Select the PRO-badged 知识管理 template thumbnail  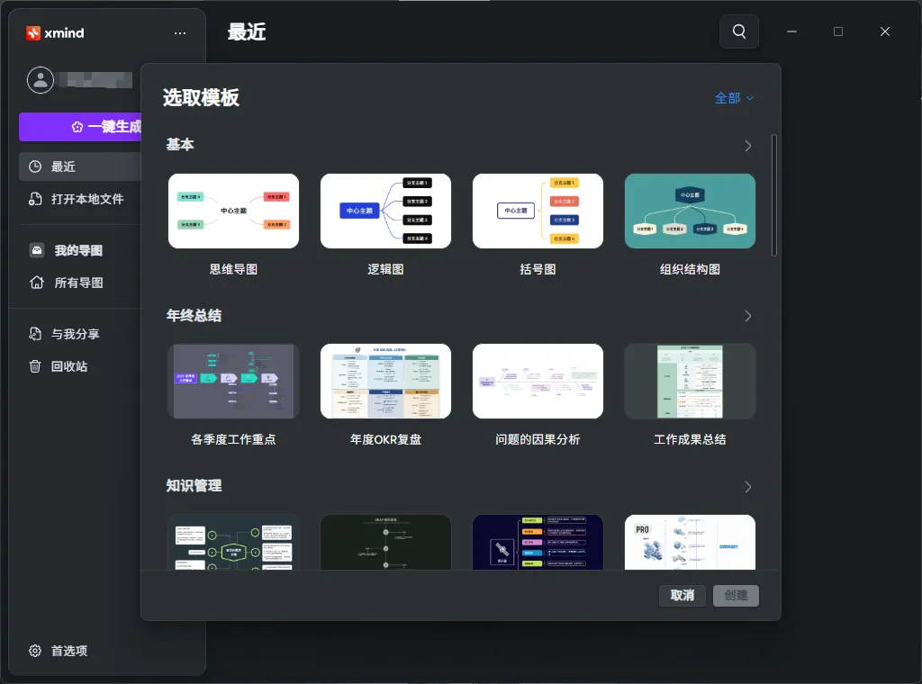[690, 543]
